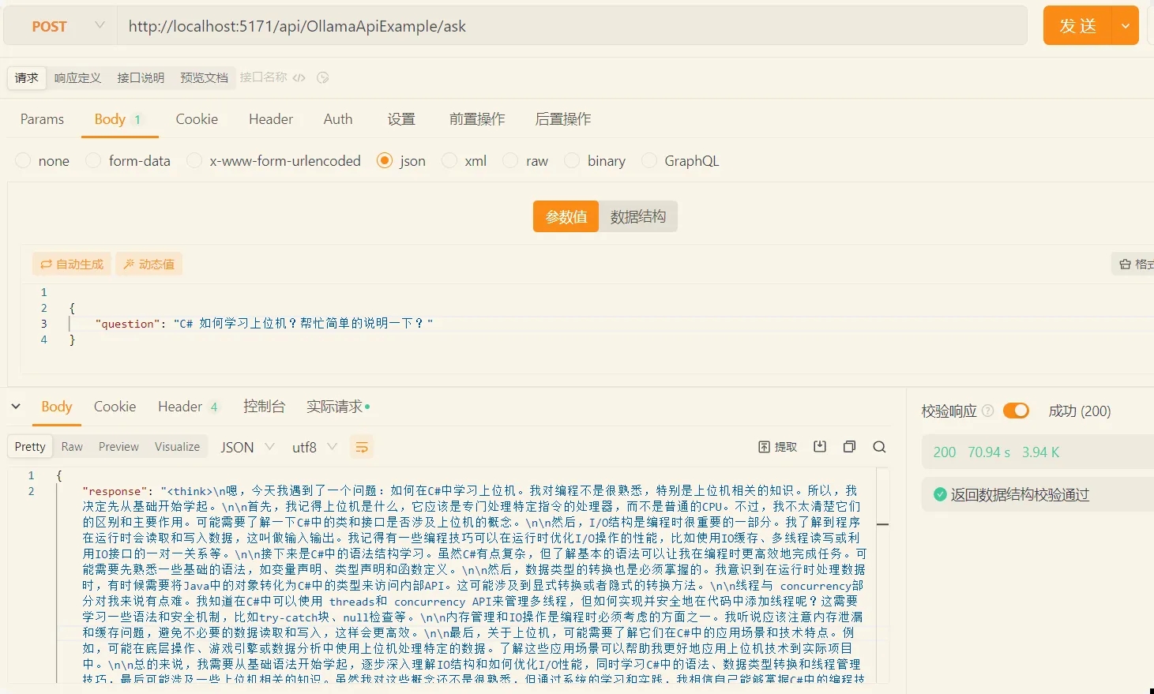Open the 控制台 tab
The width and height of the screenshot is (1154, 694).
(264, 407)
